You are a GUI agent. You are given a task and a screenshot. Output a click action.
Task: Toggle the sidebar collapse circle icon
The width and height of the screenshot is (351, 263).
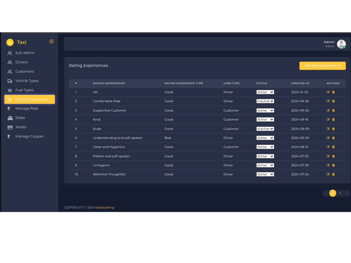tap(52, 41)
